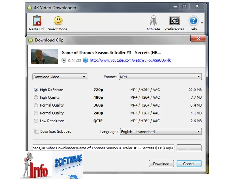Click the 480p resolution label
Viewport: 244px width, 179px height.
point(98,97)
